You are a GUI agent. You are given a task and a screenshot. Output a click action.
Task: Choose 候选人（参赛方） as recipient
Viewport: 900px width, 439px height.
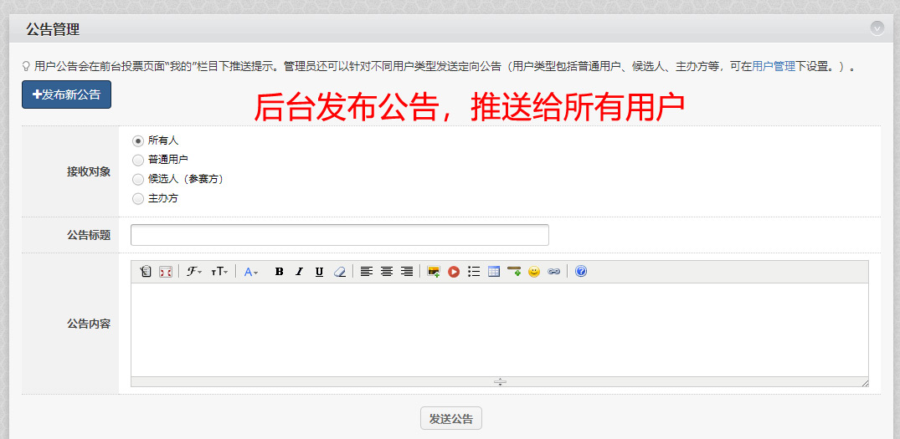pos(138,179)
